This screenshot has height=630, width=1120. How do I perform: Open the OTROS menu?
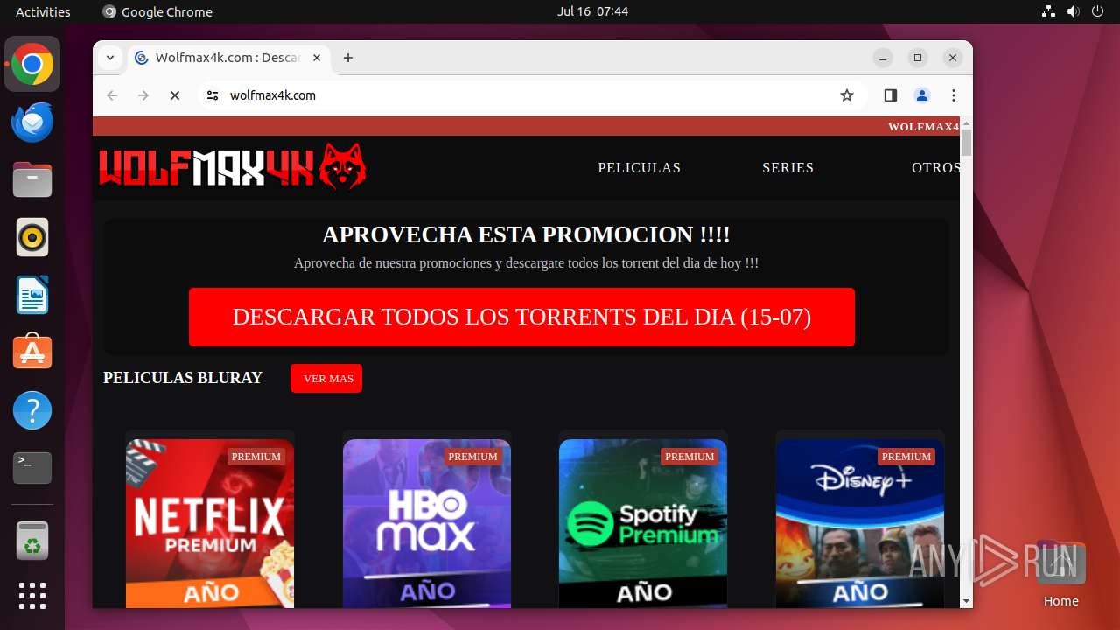tap(935, 167)
